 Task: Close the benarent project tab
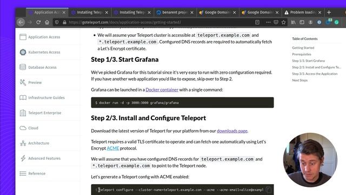coord(192,12)
